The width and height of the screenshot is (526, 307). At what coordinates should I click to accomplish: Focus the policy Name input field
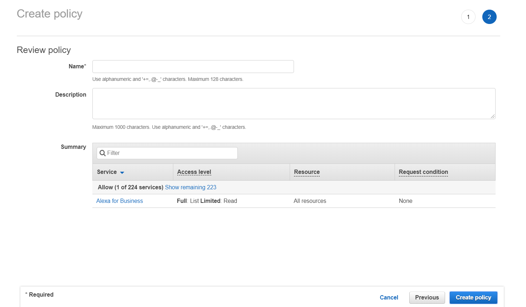pos(193,67)
